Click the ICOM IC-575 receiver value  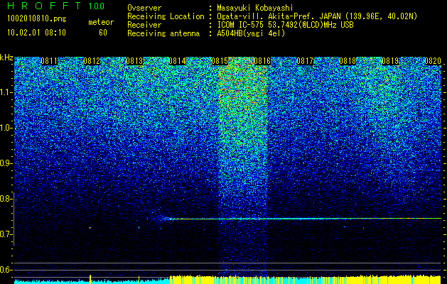pyautogui.click(x=285, y=25)
